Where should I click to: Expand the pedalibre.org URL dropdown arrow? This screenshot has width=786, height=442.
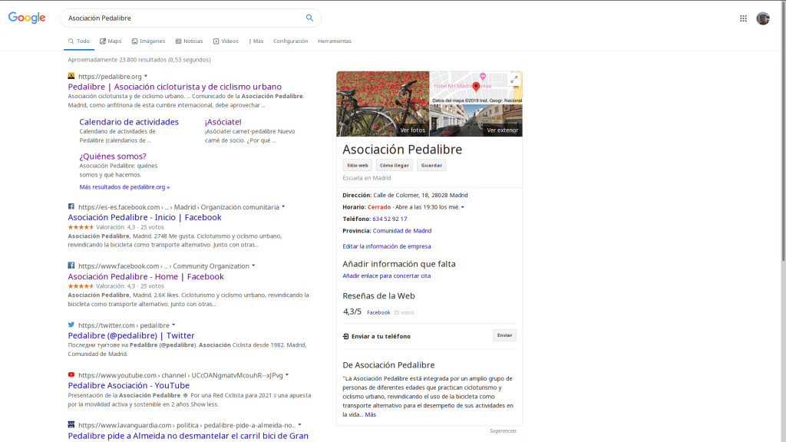(x=146, y=76)
